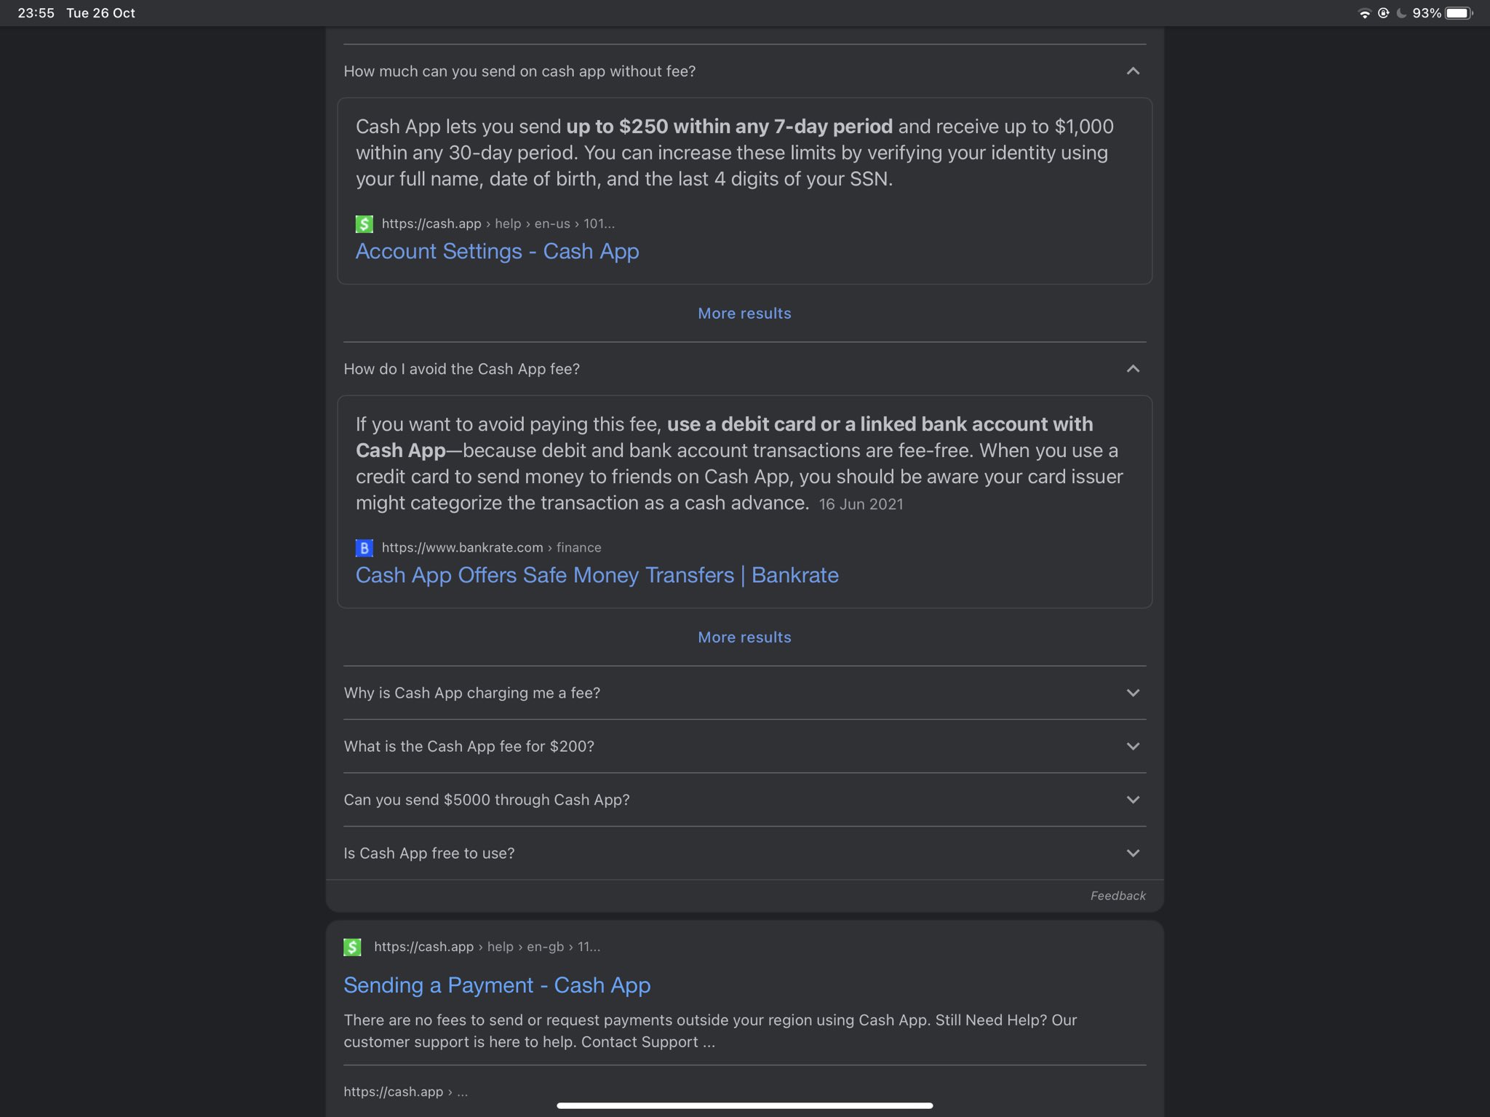The width and height of the screenshot is (1490, 1117).
Task: Expand 'Can you send $5000 through Cash App?'
Action: click(x=1133, y=800)
